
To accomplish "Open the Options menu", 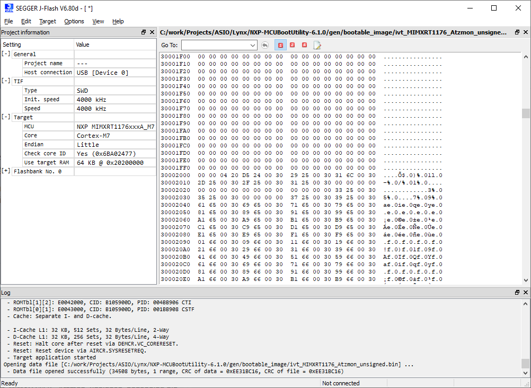I will click(74, 21).
